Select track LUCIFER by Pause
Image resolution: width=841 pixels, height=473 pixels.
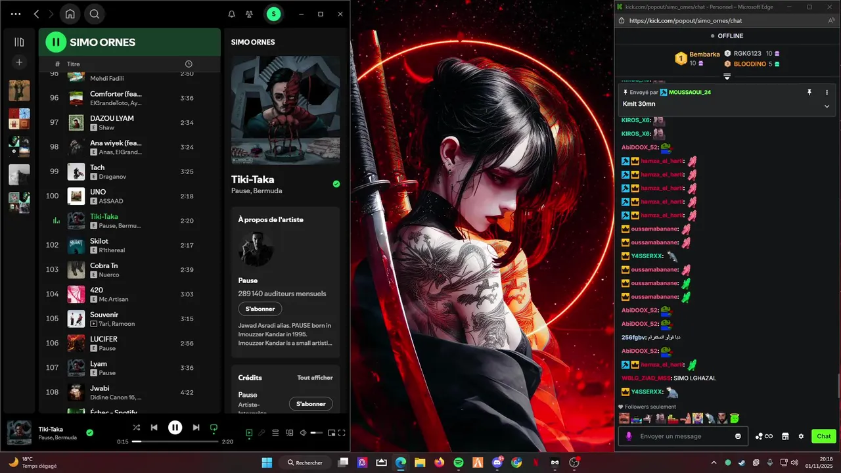[x=129, y=343]
